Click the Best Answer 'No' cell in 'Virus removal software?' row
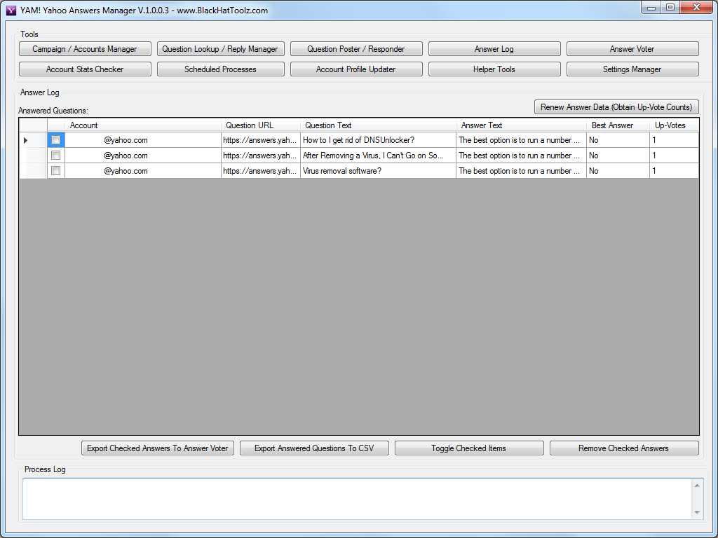Screen dimensions: 718x538 tap(618, 171)
